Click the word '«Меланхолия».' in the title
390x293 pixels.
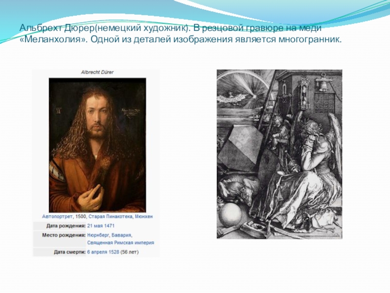[x=53, y=39]
